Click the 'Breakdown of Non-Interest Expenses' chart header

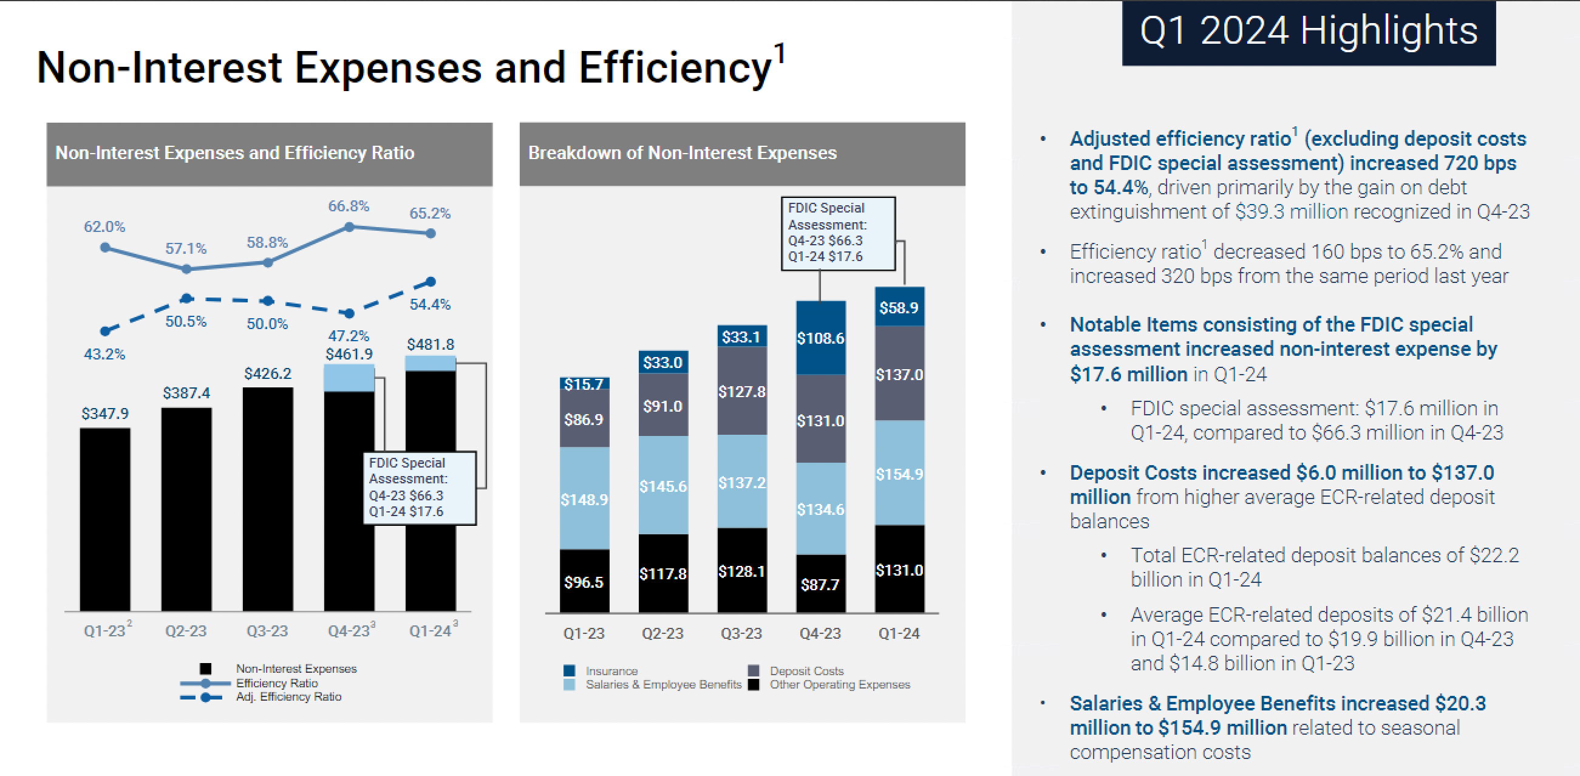click(742, 154)
